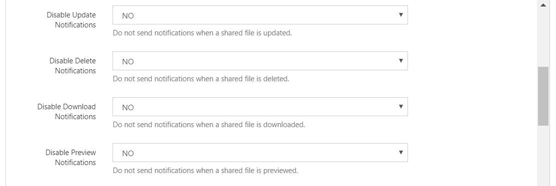Open the Disable Preview Notifications dropdown

[x=260, y=153]
